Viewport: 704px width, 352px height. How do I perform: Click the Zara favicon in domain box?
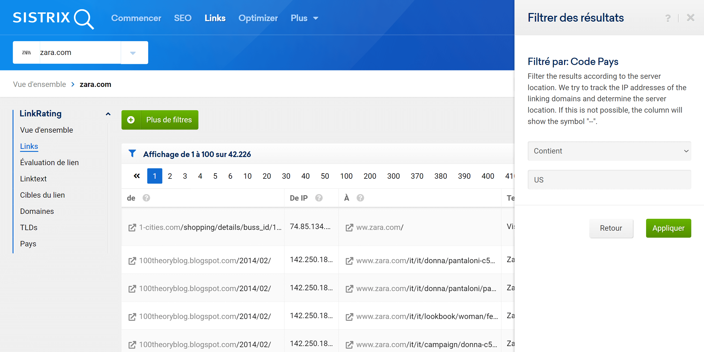[x=26, y=53]
